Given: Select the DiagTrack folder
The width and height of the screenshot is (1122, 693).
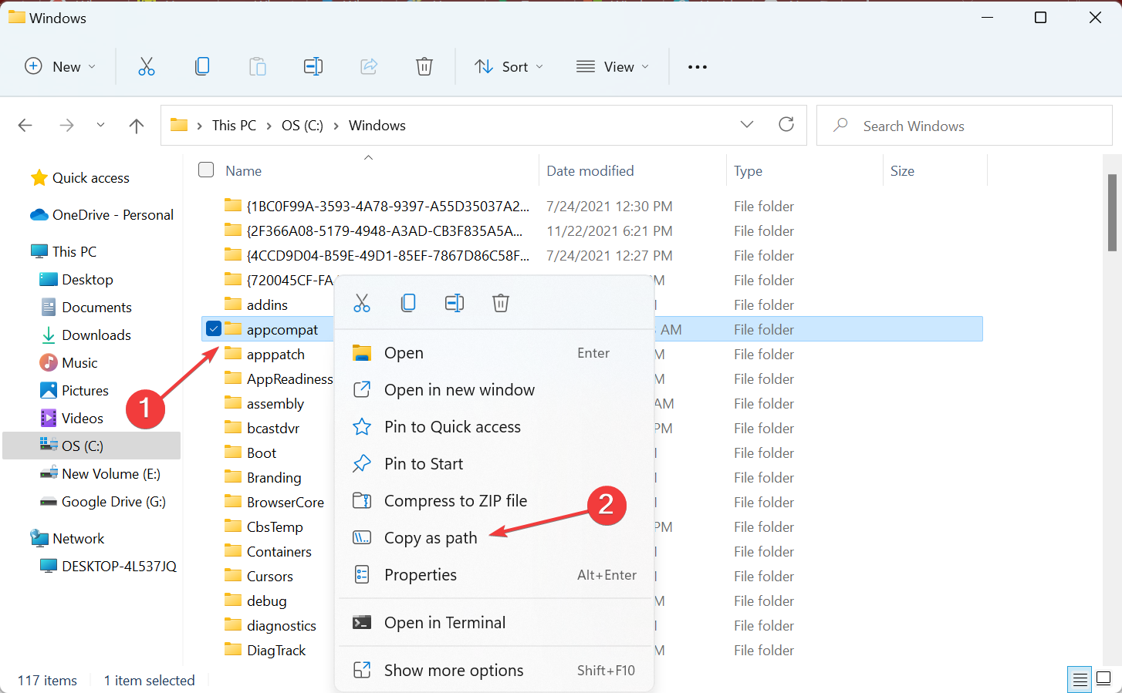Looking at the screenshot, I should (x=275, y=651).
